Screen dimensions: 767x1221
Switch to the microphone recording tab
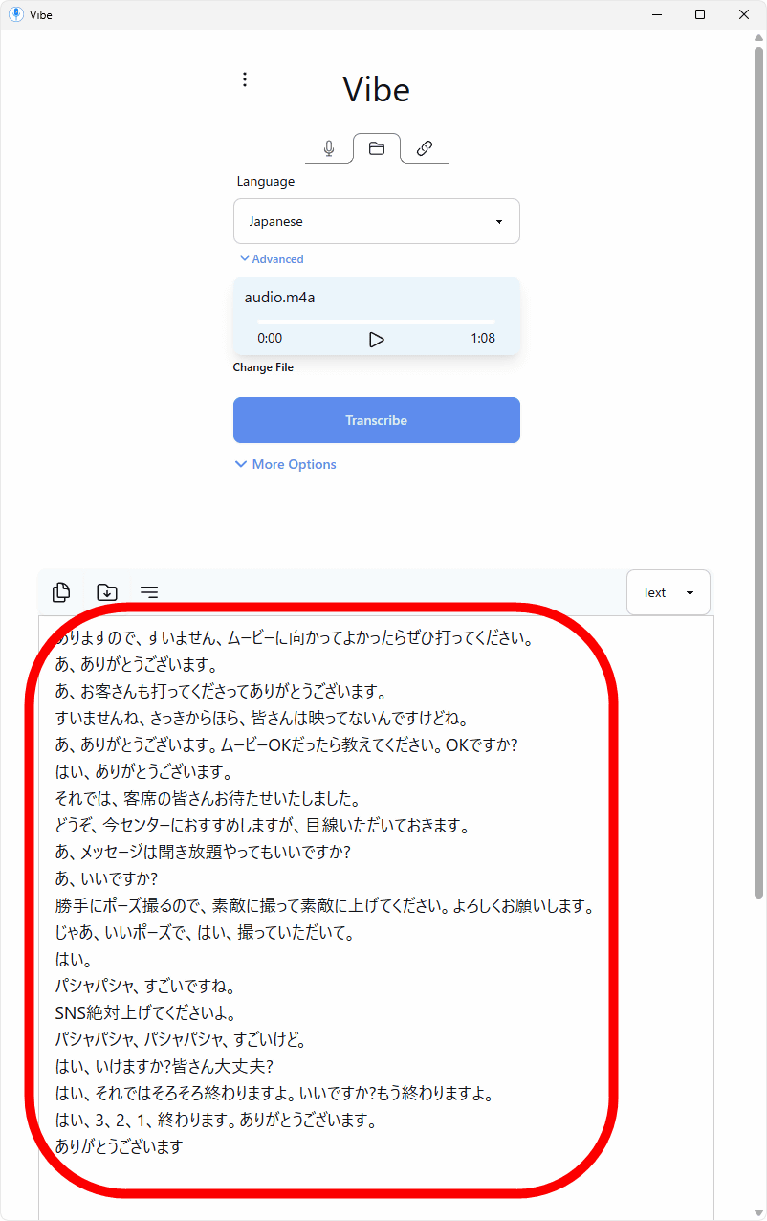point(329,148)
